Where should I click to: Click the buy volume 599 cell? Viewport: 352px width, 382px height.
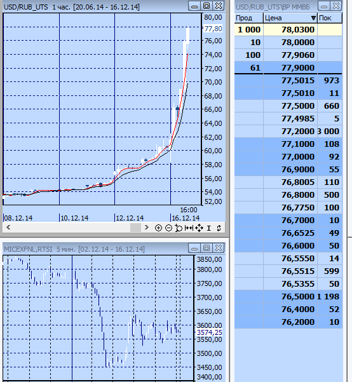pos(330,271)
